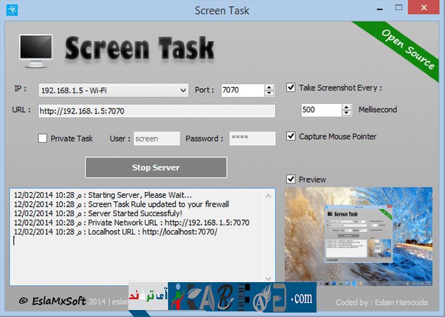Screen dimensions: 445x317
Task: Click into the URL text field
Action: click(156, 111)
